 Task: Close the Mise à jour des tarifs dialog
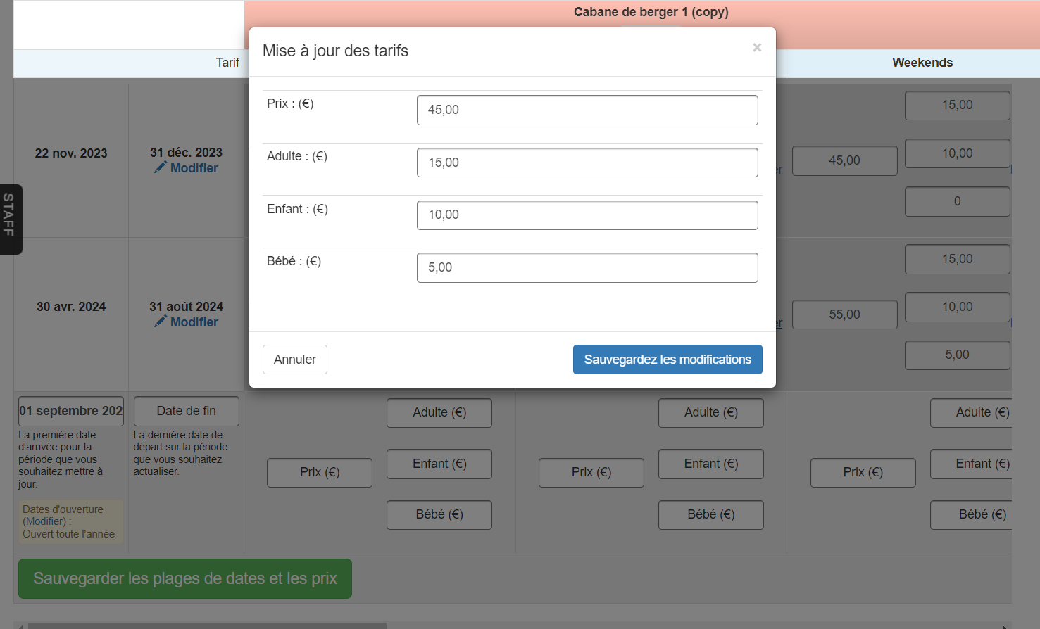[x=757, y=48]
